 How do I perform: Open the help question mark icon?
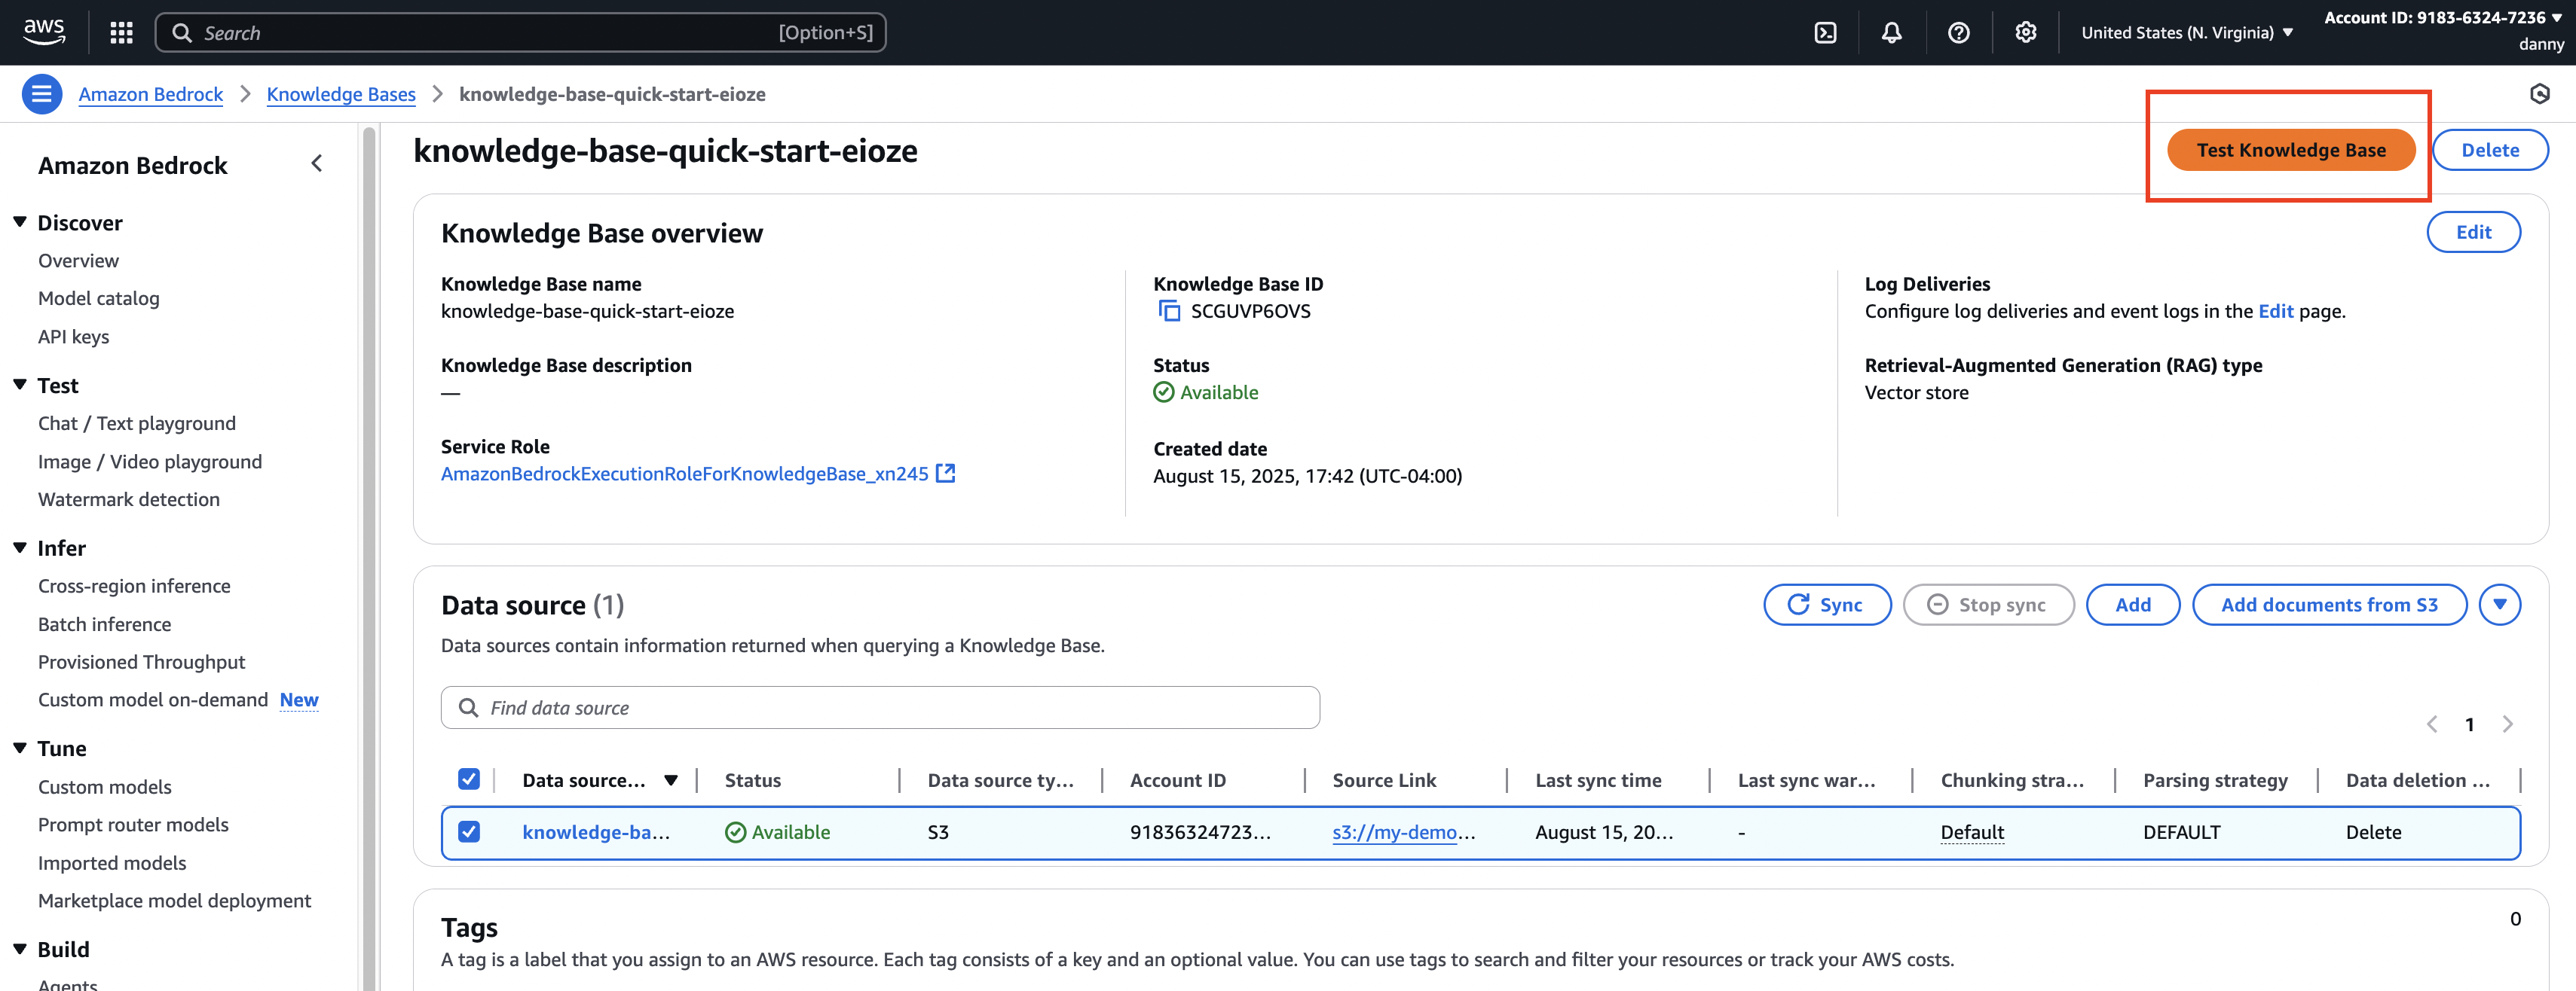click(x=1958, y=33)
